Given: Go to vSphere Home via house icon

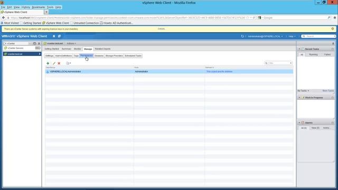Looking at the screenshot, I should [54, 36].
